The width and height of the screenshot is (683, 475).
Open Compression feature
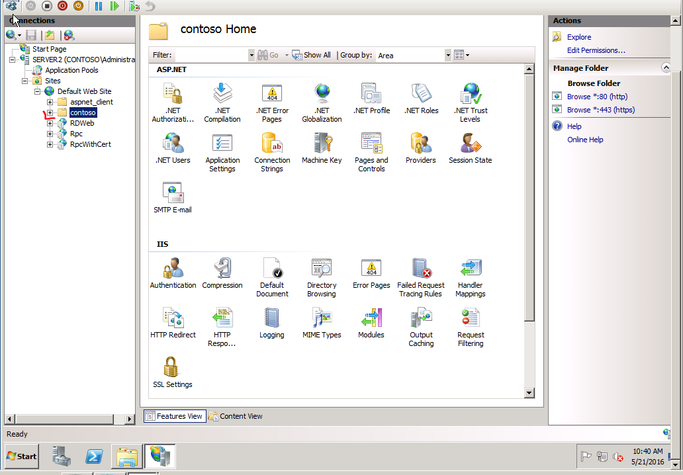[222, 273]
